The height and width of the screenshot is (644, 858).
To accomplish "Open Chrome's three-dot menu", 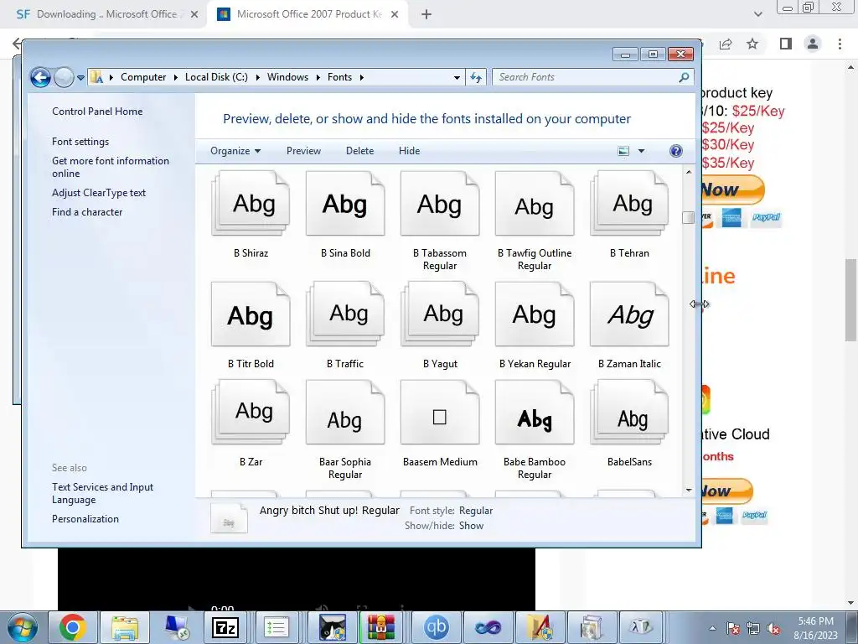I will pyautogui.click(x=840, y=44).
